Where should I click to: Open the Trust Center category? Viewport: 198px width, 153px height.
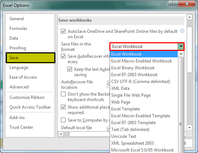[x=21, y=127]
